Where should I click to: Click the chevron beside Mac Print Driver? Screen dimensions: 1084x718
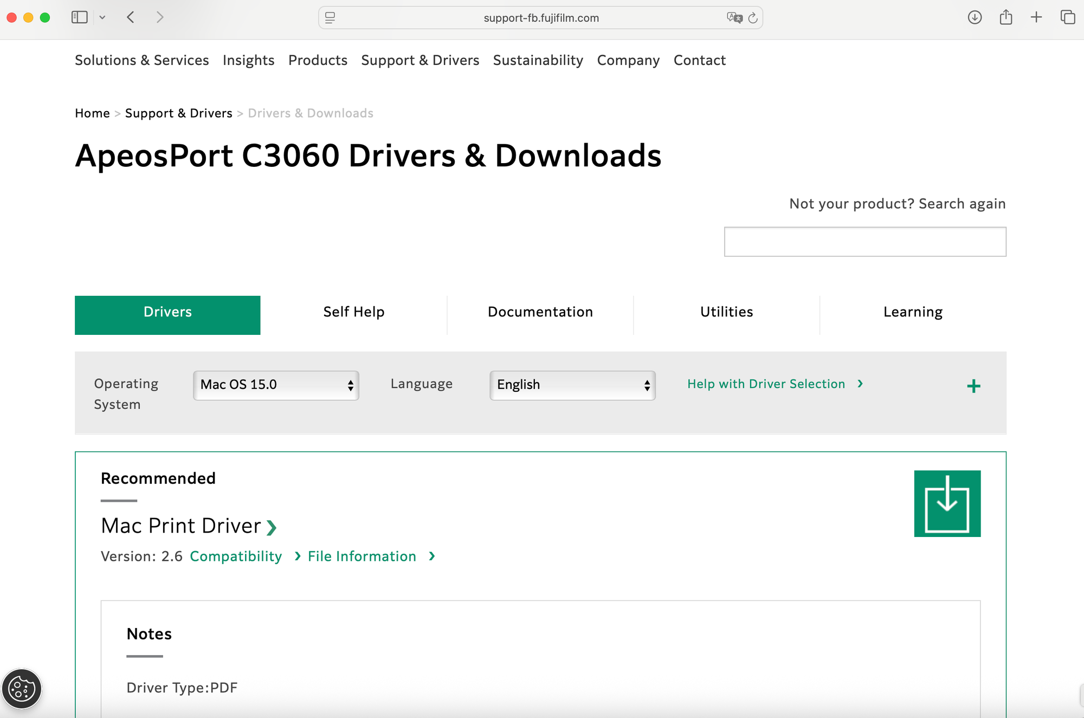point(272,527)
